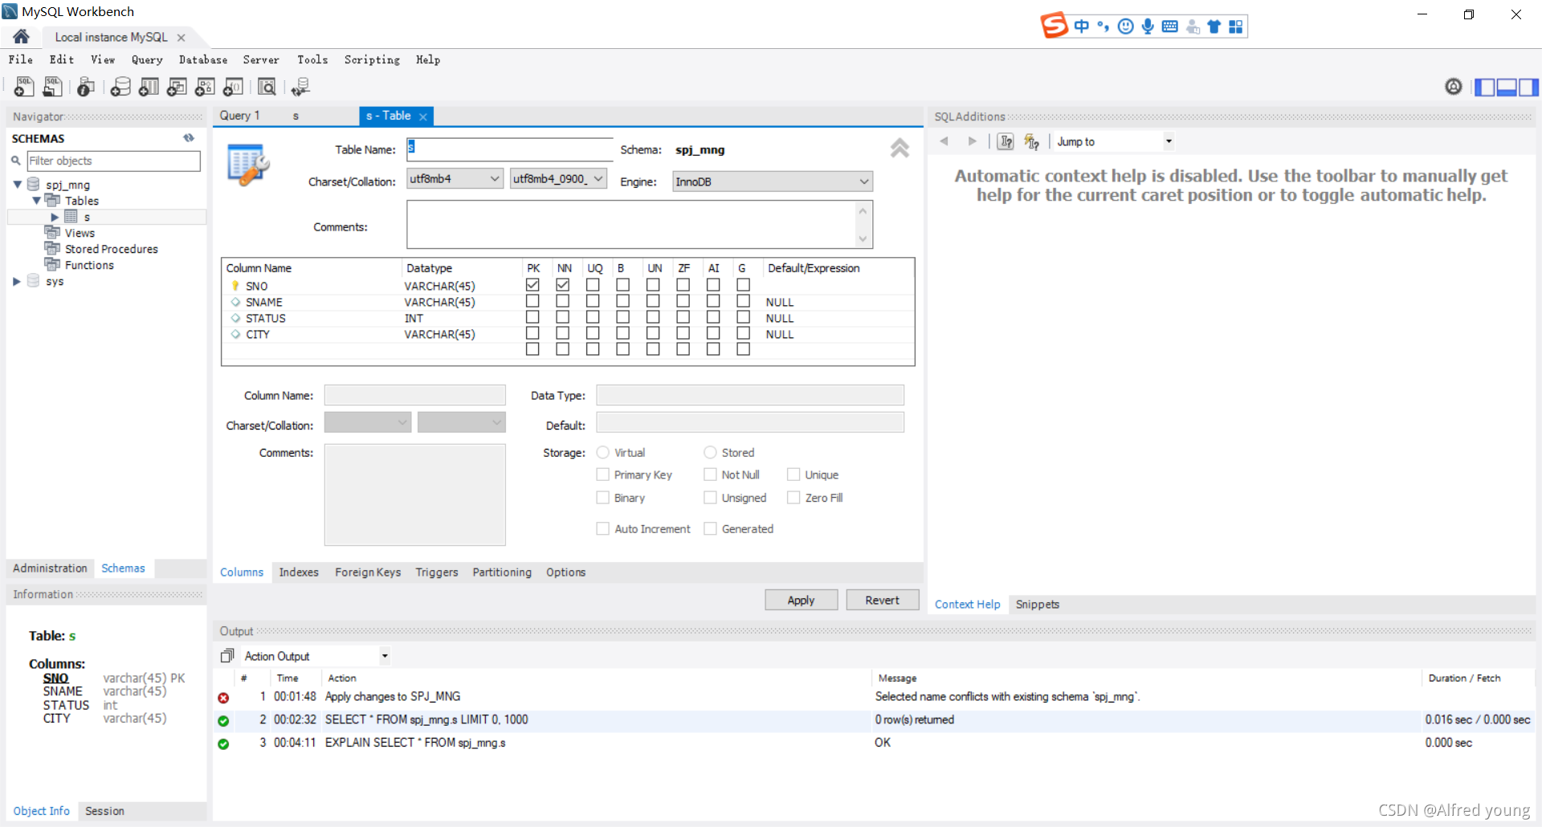This screenshot has width=1542, height=827.
Task: Toggle the right SQL Additions panel icon
Action: (x=1528, y=87)
